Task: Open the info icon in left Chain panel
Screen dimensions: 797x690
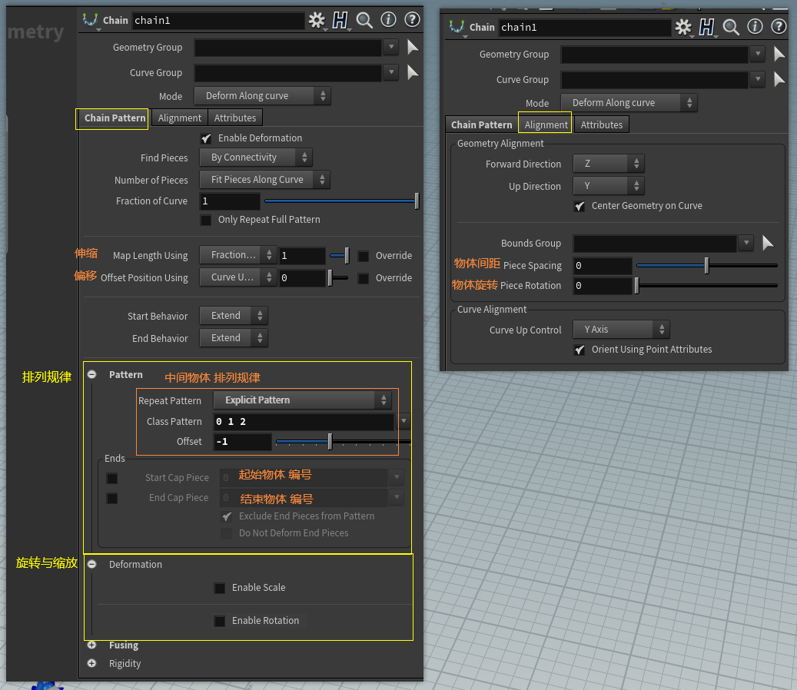Action: [388, 20]
